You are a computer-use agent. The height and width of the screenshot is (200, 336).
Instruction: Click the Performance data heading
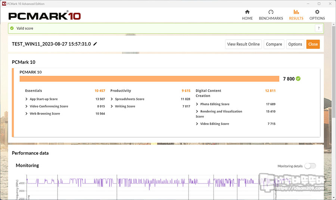point(30,153)
